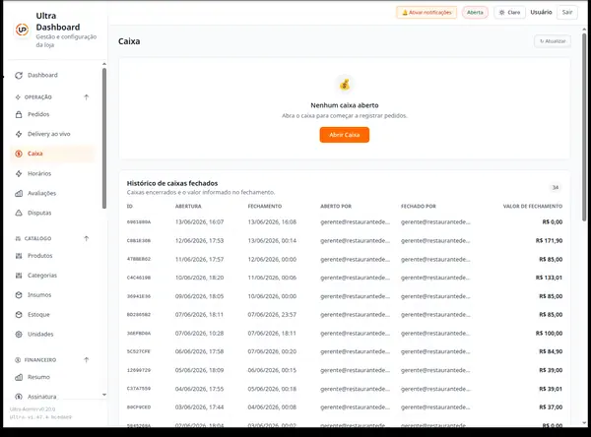Enable notifications with Ativar notificações

(x=427, y=13)
